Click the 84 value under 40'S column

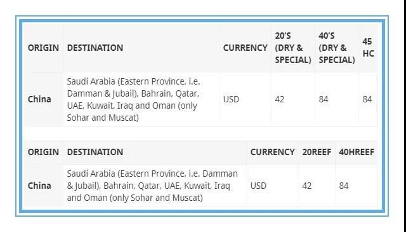(324, 99)
